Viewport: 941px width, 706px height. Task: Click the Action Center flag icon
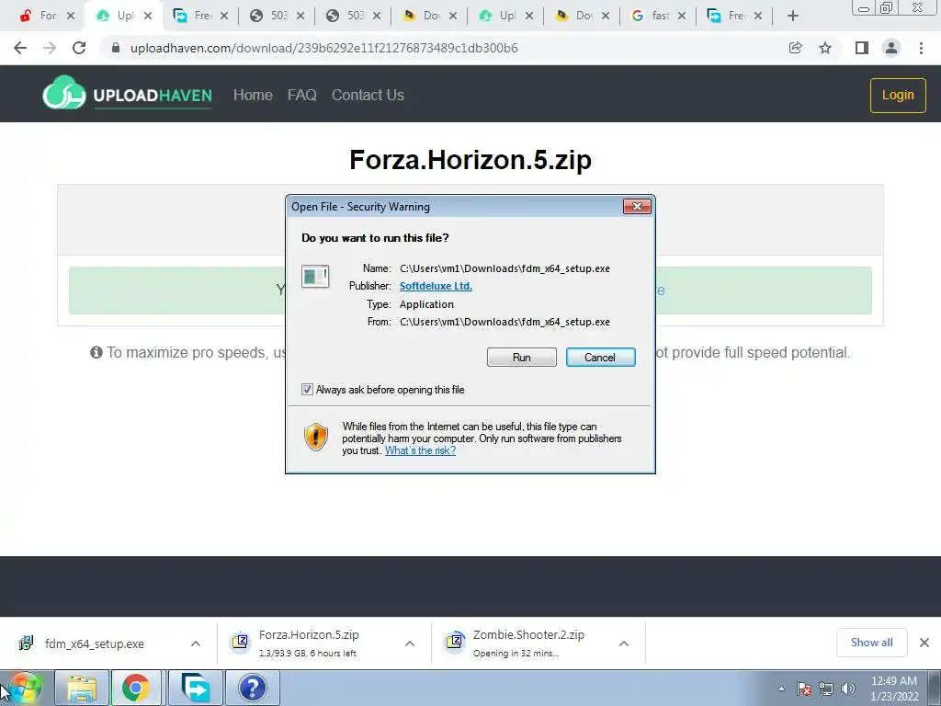pyautogui.click(x=804, y=689)
